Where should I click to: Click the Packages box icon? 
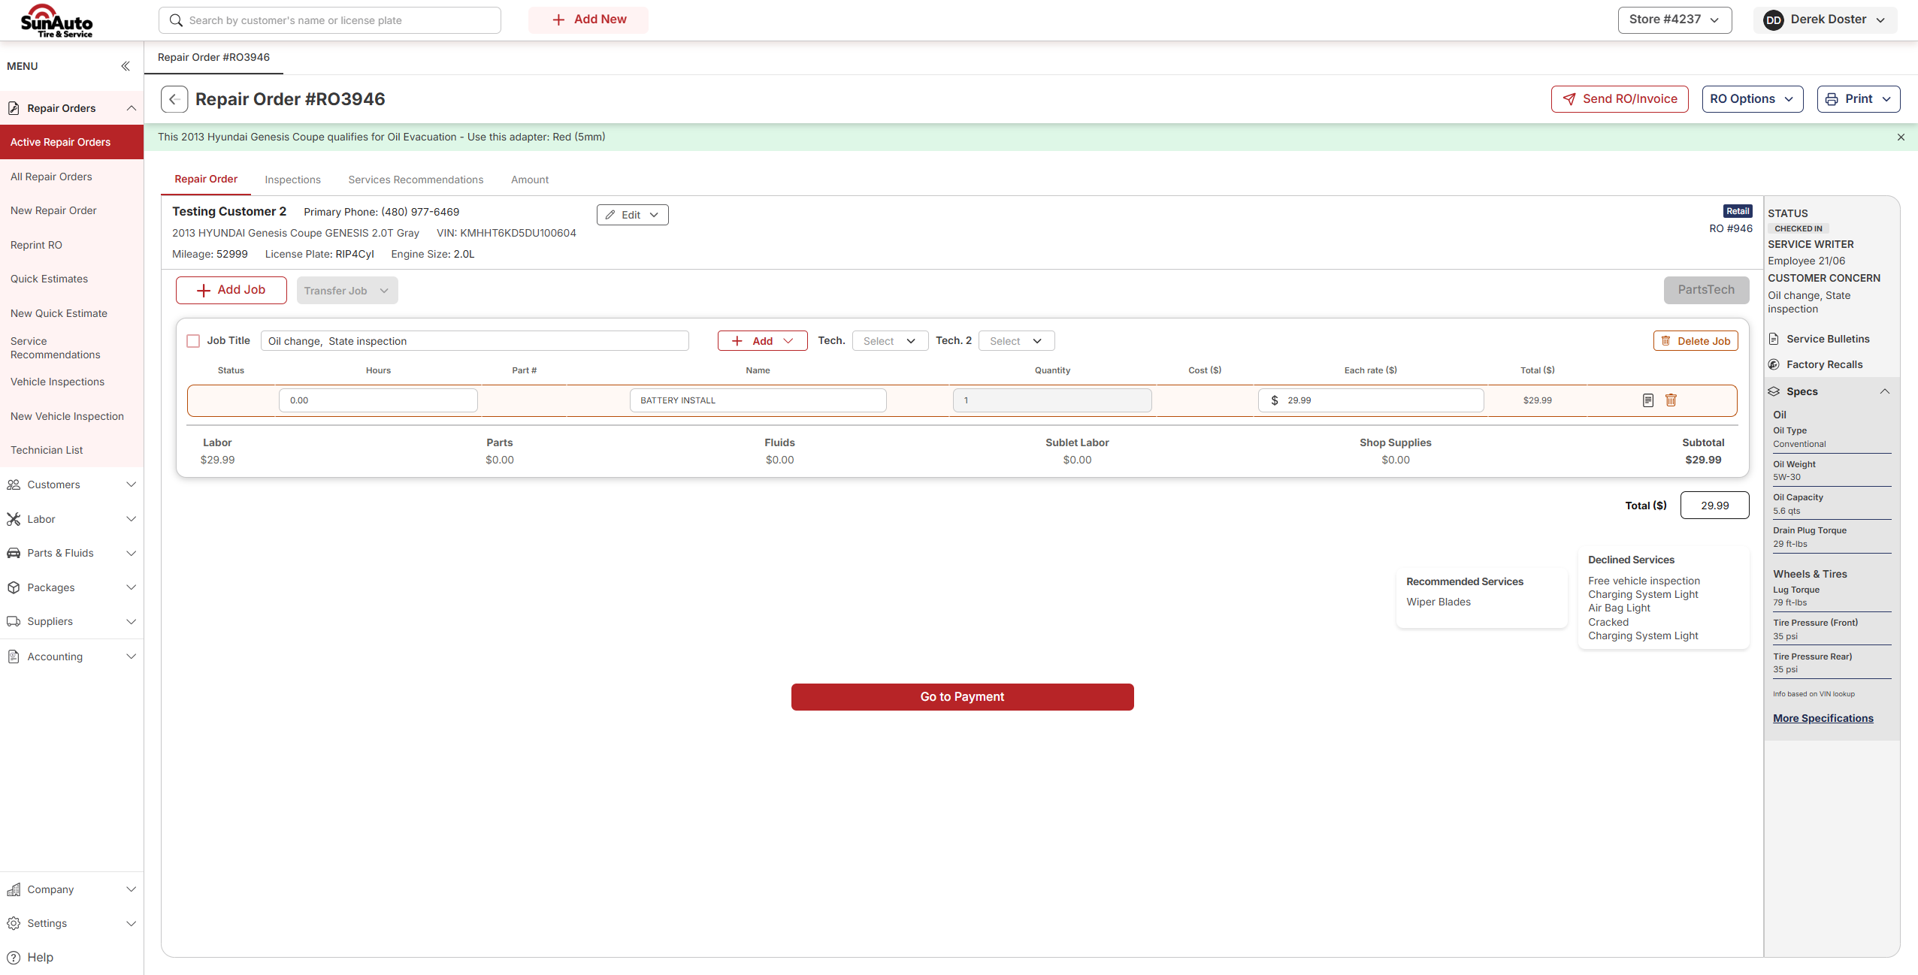pos(14,587)
